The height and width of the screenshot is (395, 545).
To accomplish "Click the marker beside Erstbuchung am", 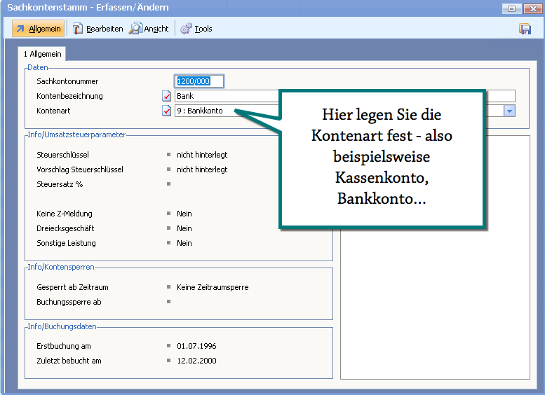I will click(168, 346).
